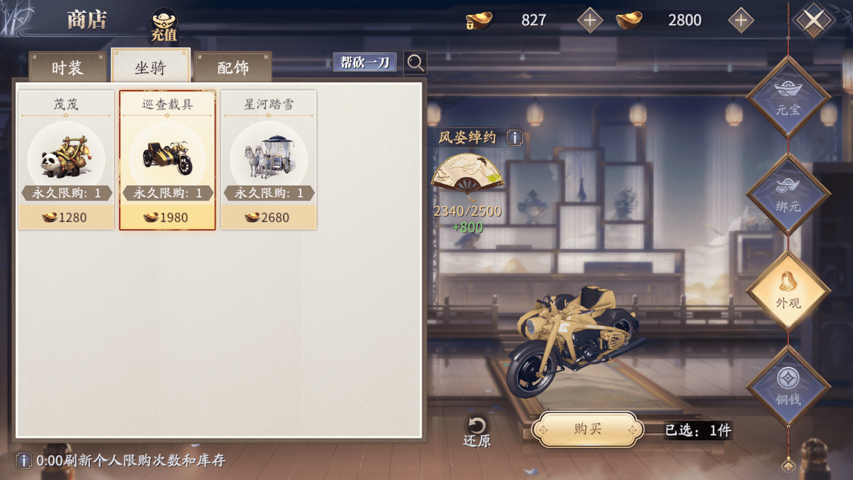Select the 星河踏雪 carriage mount card
The height and width of the screenshot is (480, 853).
(x=269, y=159)
